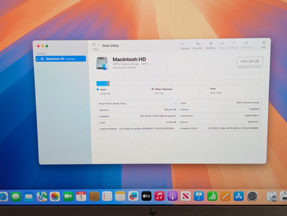Show disk Info from the toolbar

point(264,43)
